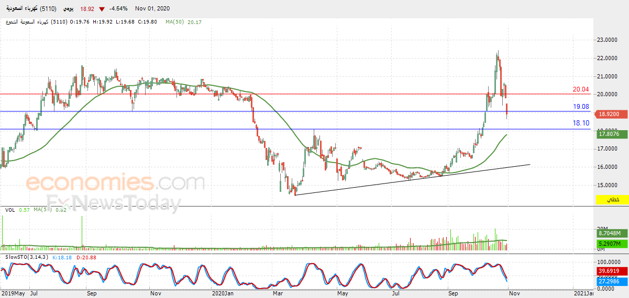Click the stochastic D:20.88 value
Screen dimensions: 629x298
[86, 257]
